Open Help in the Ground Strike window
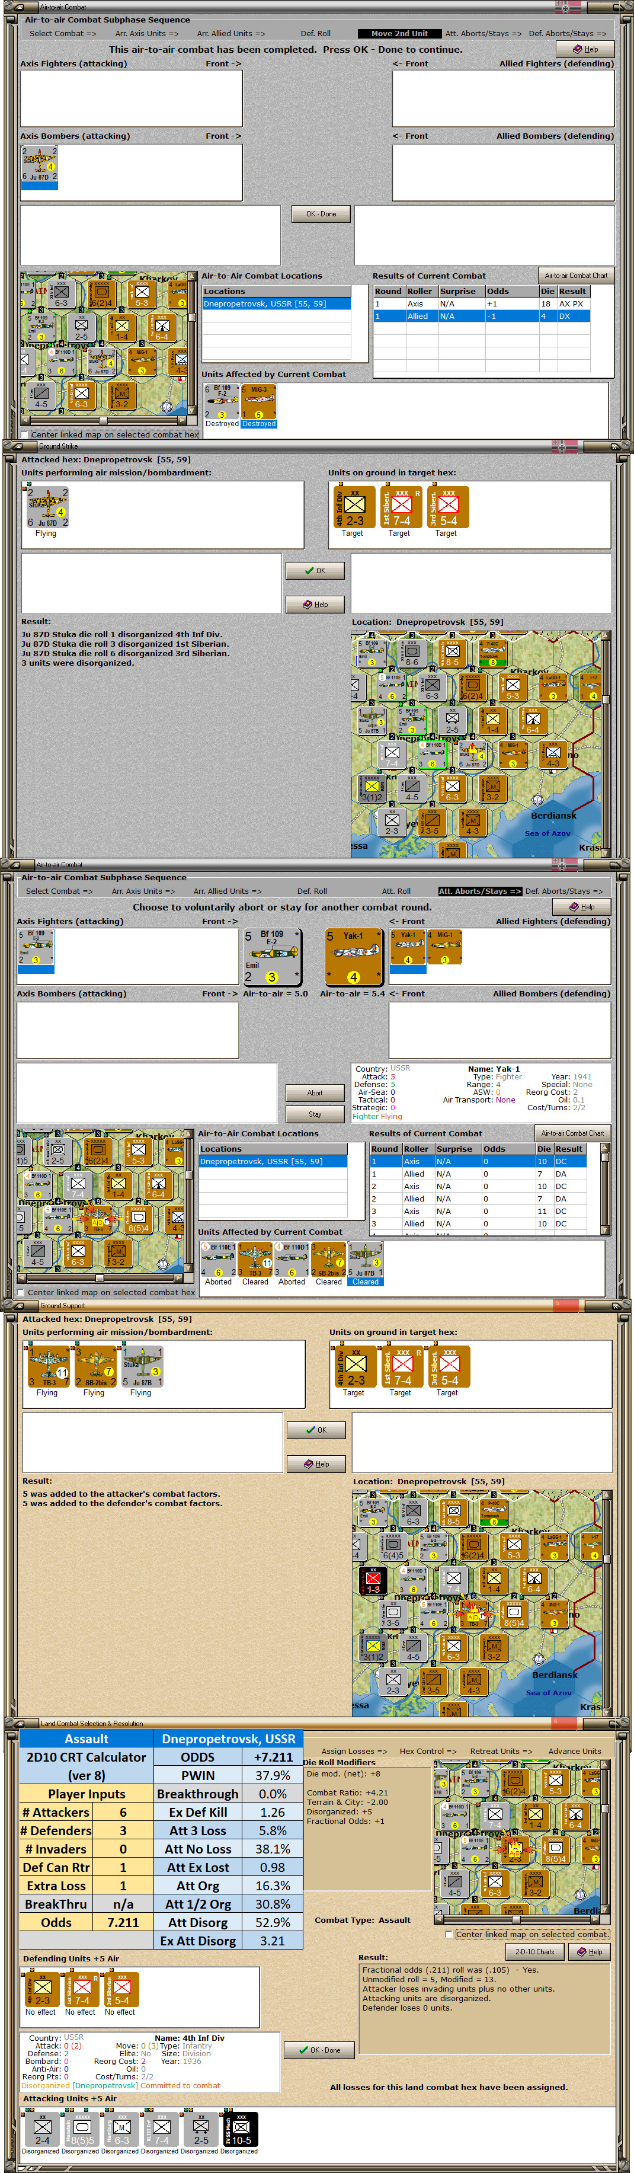The width and height of the screenshot is (634, 2173). [x=315, y=605]
